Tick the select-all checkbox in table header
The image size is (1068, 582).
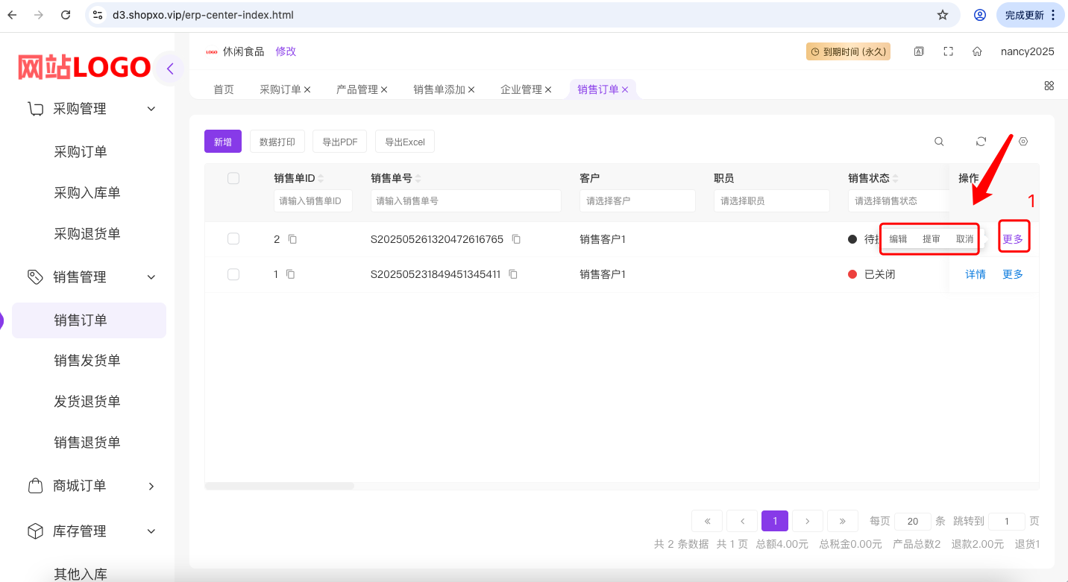click(233, 178)
